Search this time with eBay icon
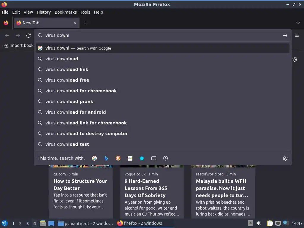 point(130,158)
